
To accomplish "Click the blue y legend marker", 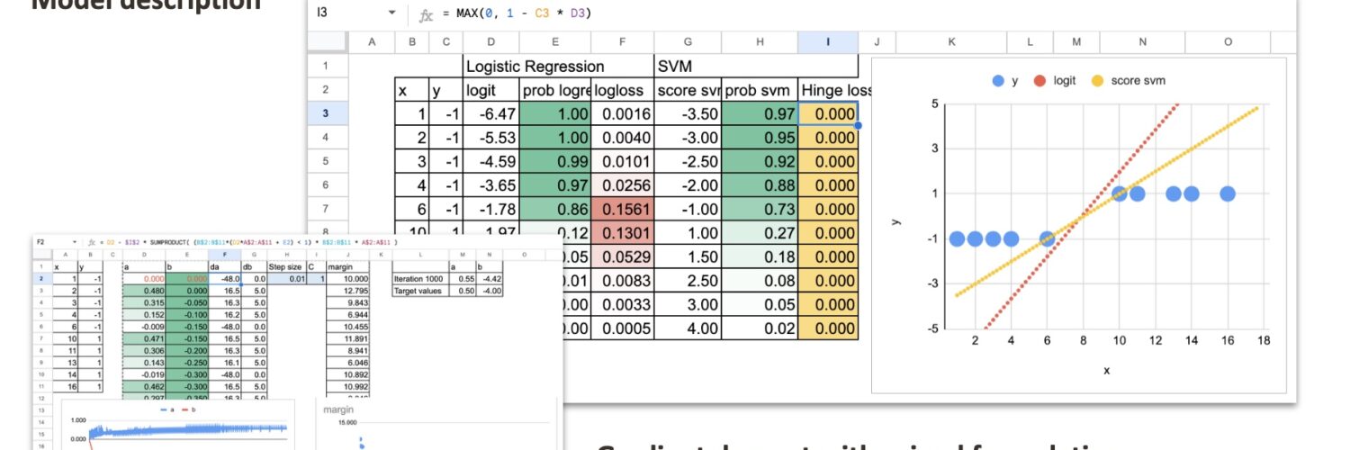I will click(997, 81).
